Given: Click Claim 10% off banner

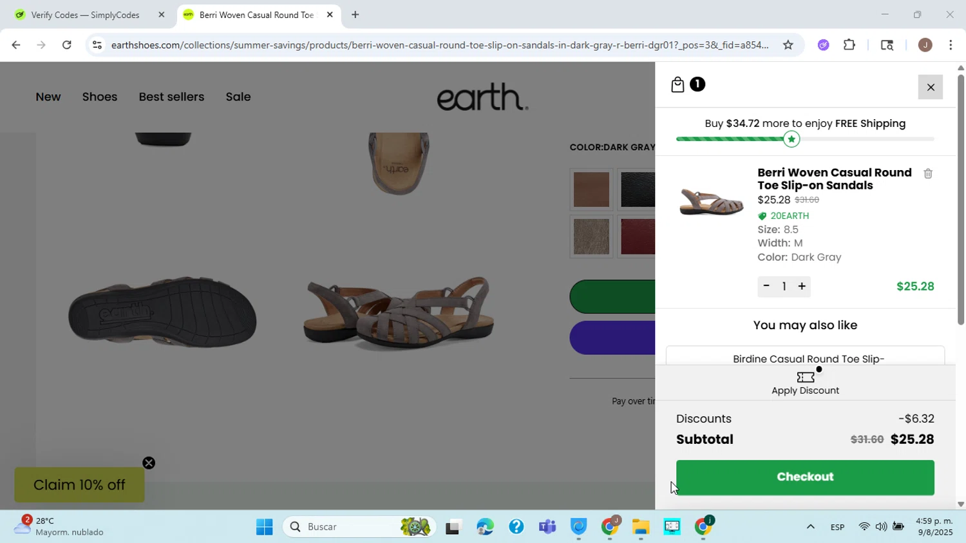Looking at the screenshot, I should click(79, 485).
